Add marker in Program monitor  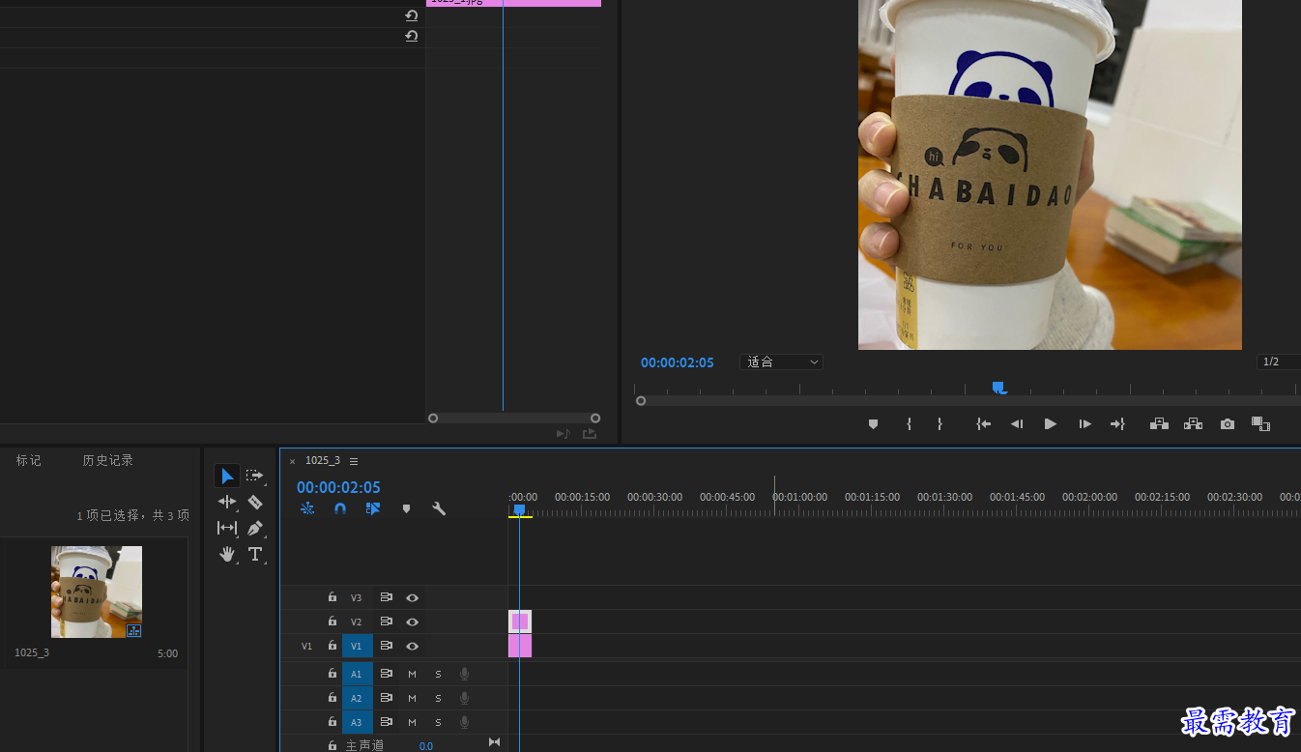873,424
